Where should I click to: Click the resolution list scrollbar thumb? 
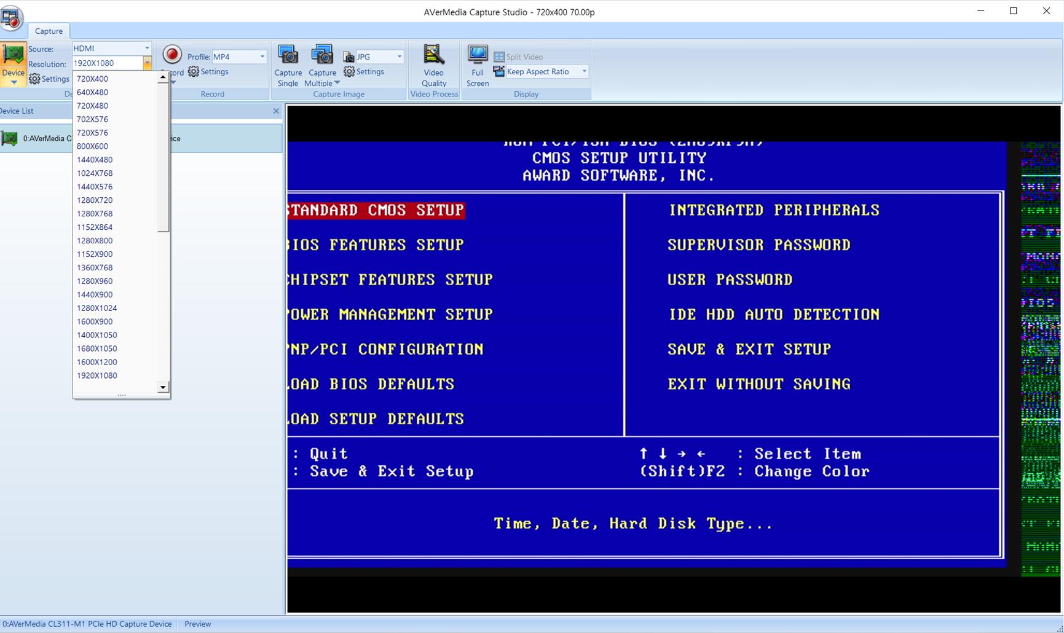coord(163,157)
